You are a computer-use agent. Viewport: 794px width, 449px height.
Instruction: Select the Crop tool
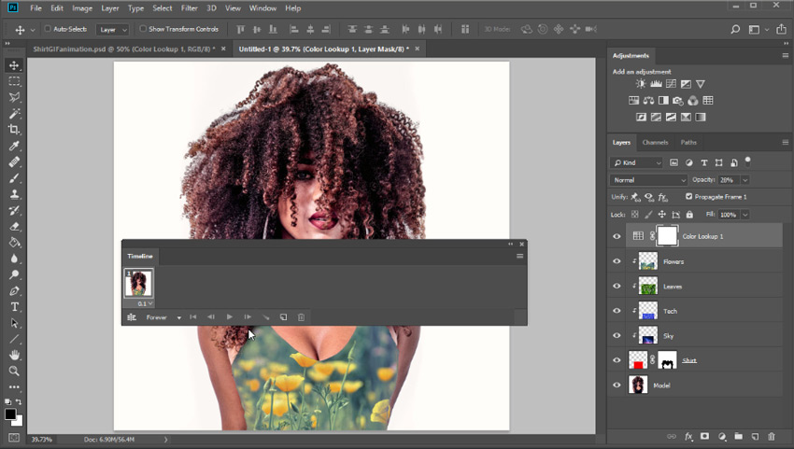pyautogui.click(x=14, y=130)
